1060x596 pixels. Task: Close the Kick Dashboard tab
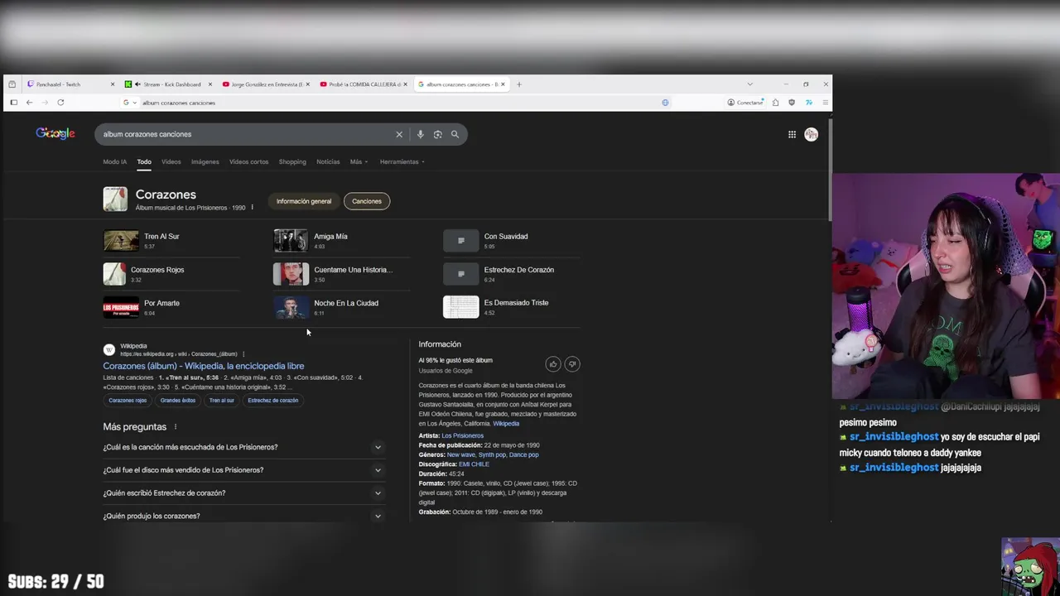coord(210,84)
